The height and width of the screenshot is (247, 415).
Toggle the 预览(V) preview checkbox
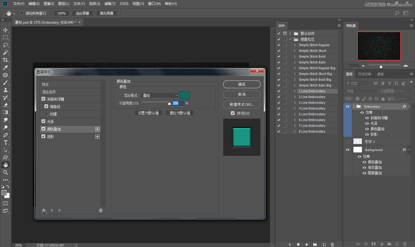233,113
